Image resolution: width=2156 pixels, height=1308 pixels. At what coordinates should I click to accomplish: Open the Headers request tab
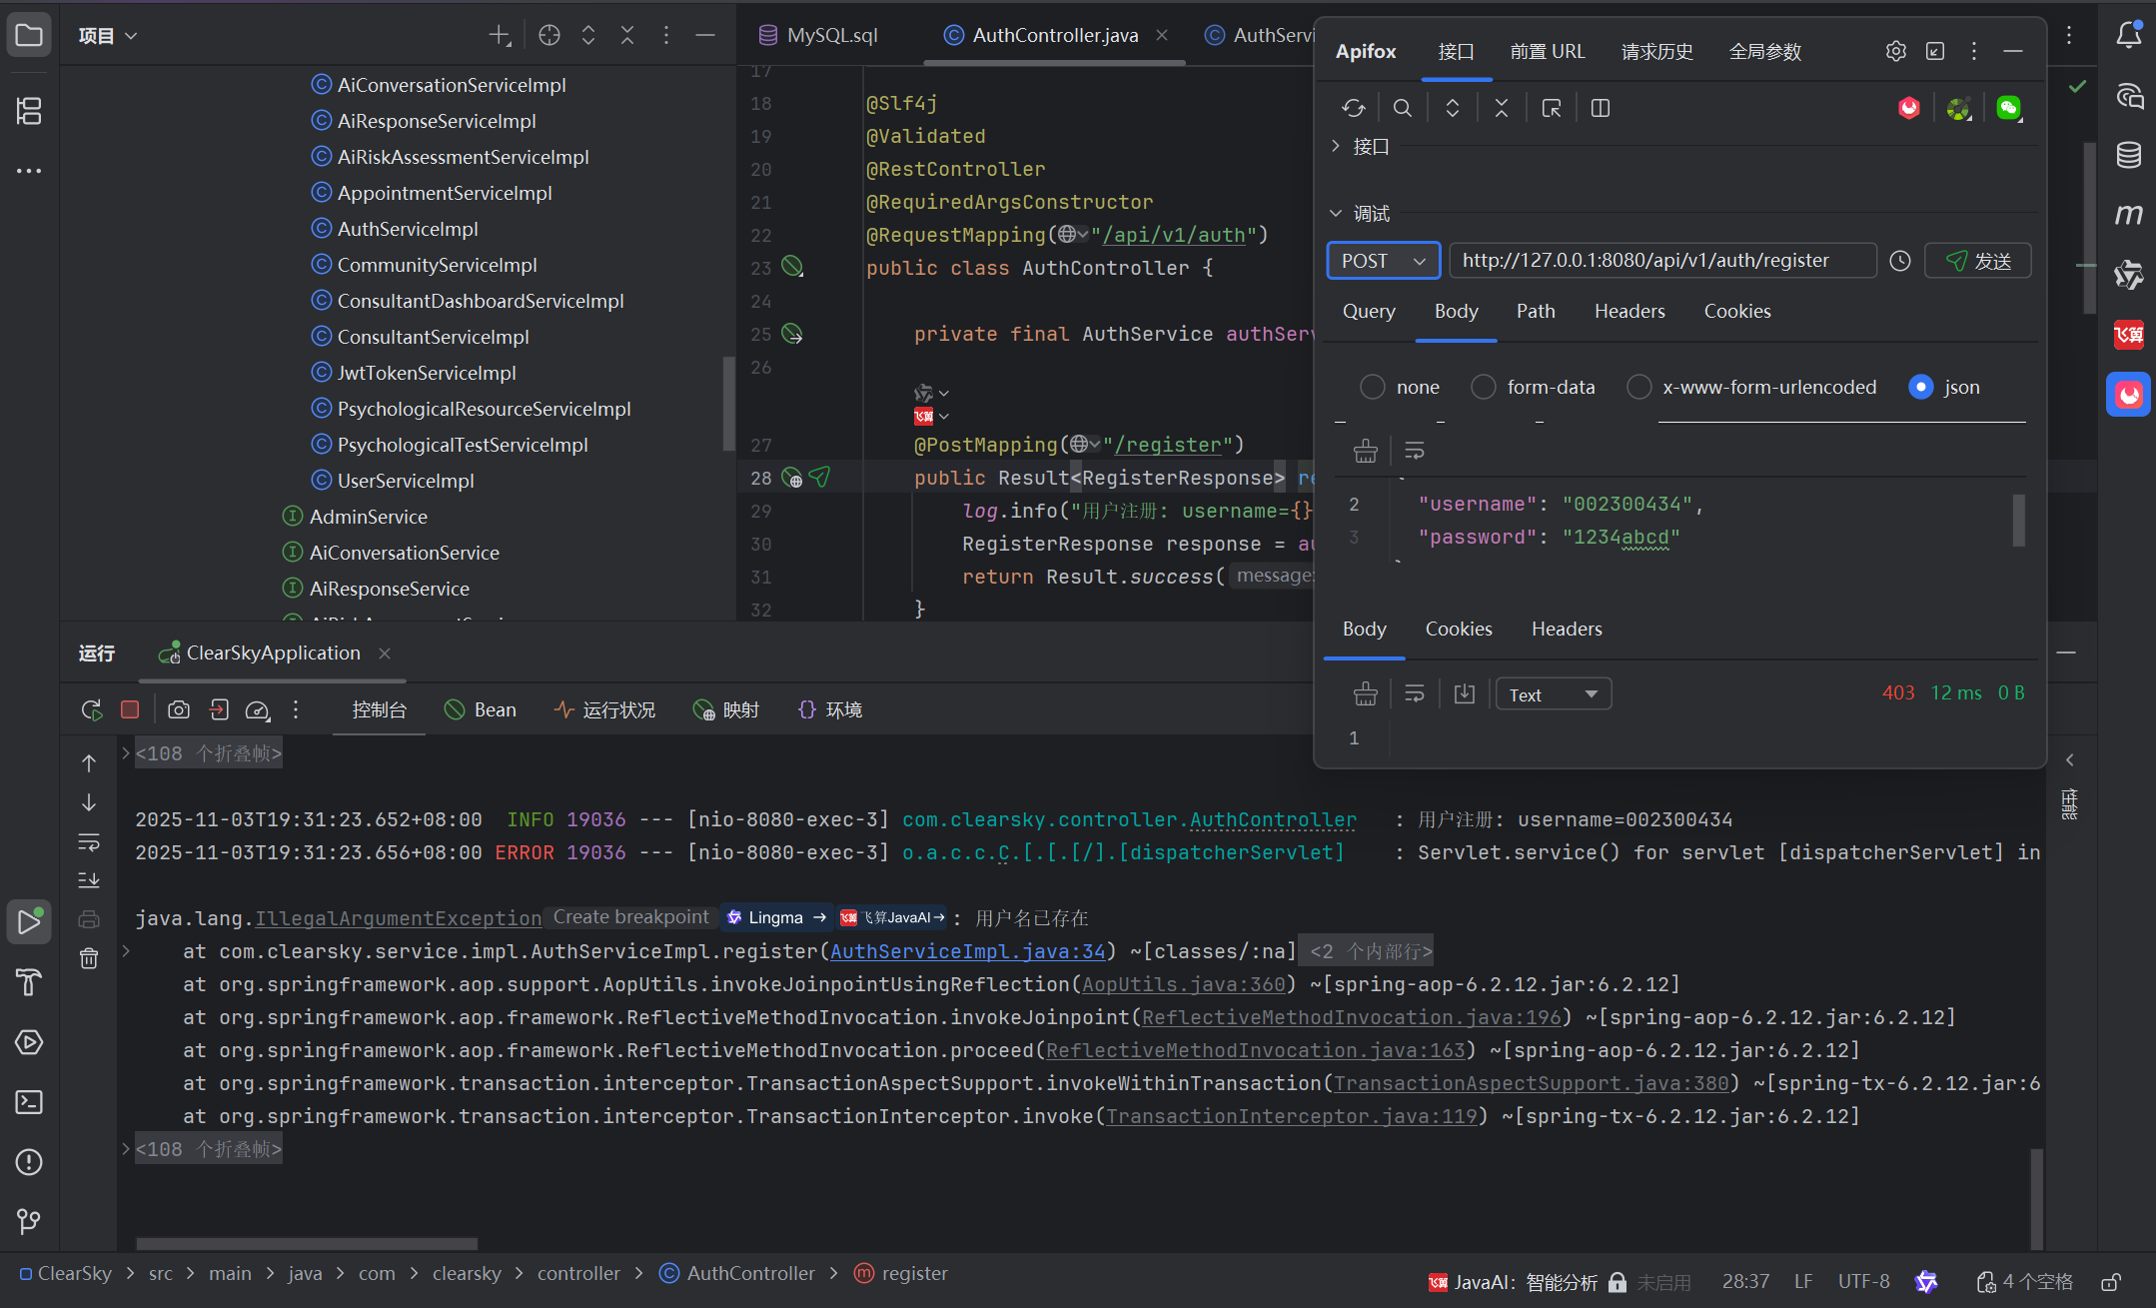coord(1629,312)
